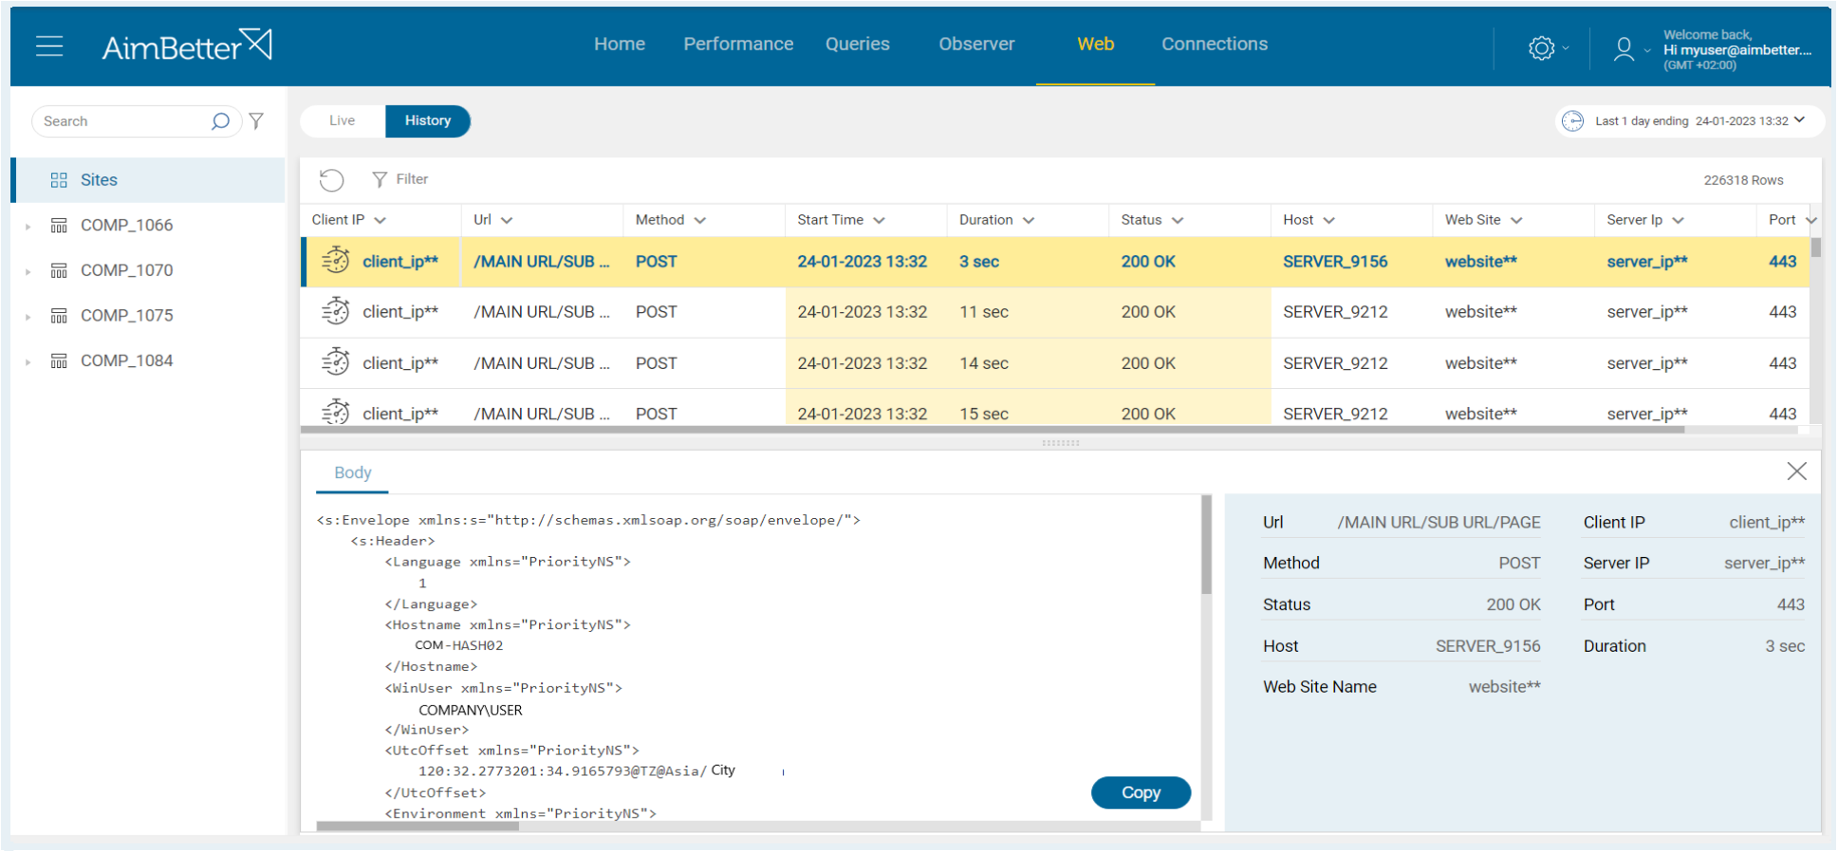Viewport: 1838px width, 851px height.
Task: Click the COMP_1075 server icon
Action: [x=59, y=315]
